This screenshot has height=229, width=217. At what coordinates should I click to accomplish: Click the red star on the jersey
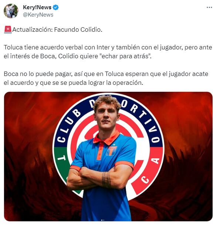click(113, 145)
